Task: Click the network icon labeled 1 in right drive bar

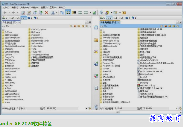Action: (x=134, y=18)
